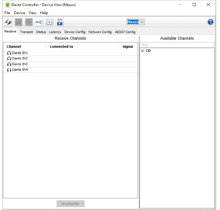
Task: Click the Signal column header
Action: 128,46
